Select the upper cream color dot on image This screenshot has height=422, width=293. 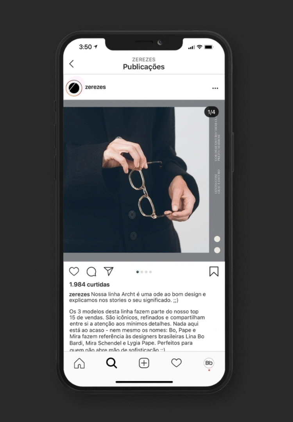click(217, 239)
